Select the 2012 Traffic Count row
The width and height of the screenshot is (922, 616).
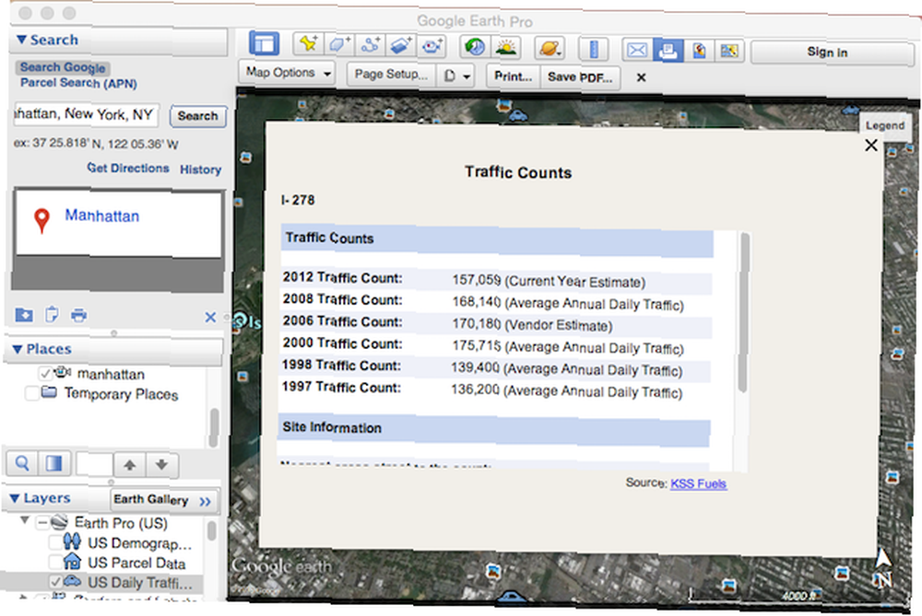click(496, 279)
